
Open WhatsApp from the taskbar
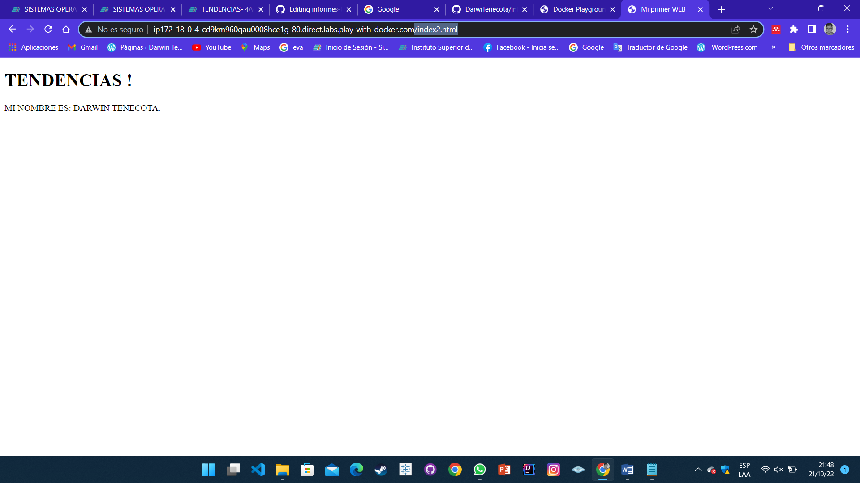479,470
